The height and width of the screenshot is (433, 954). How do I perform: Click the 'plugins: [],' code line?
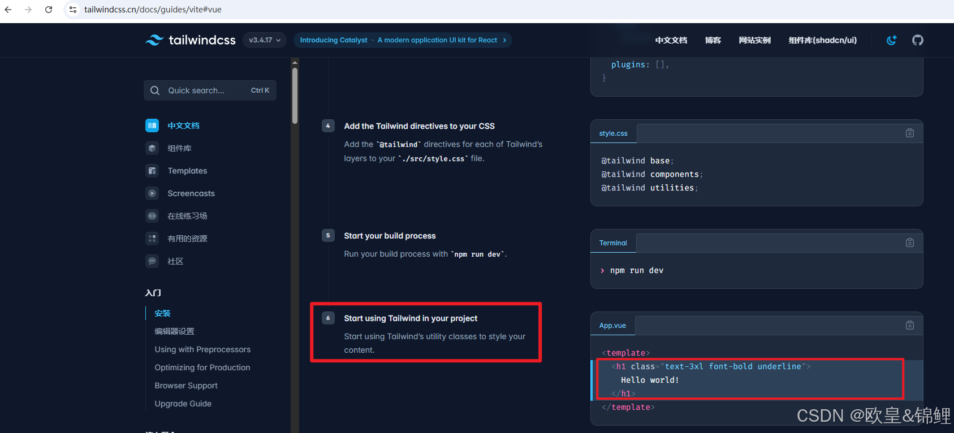click(x=640, y=64)
